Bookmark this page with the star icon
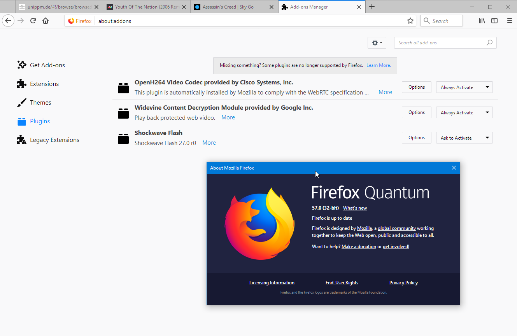 [410, 21]
